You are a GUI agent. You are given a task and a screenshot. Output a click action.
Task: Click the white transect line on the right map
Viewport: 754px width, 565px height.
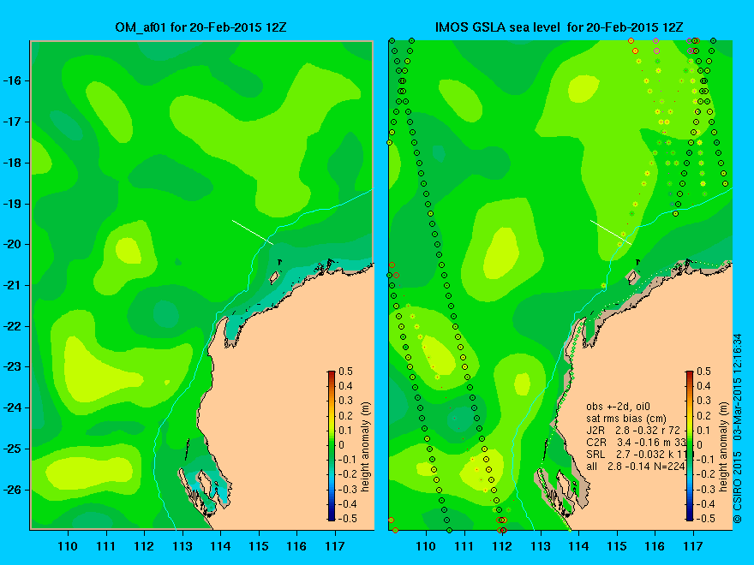click(x=611, y=232)
